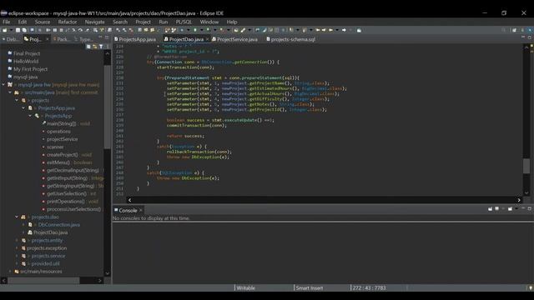Open the Search menu

[120, 22]
